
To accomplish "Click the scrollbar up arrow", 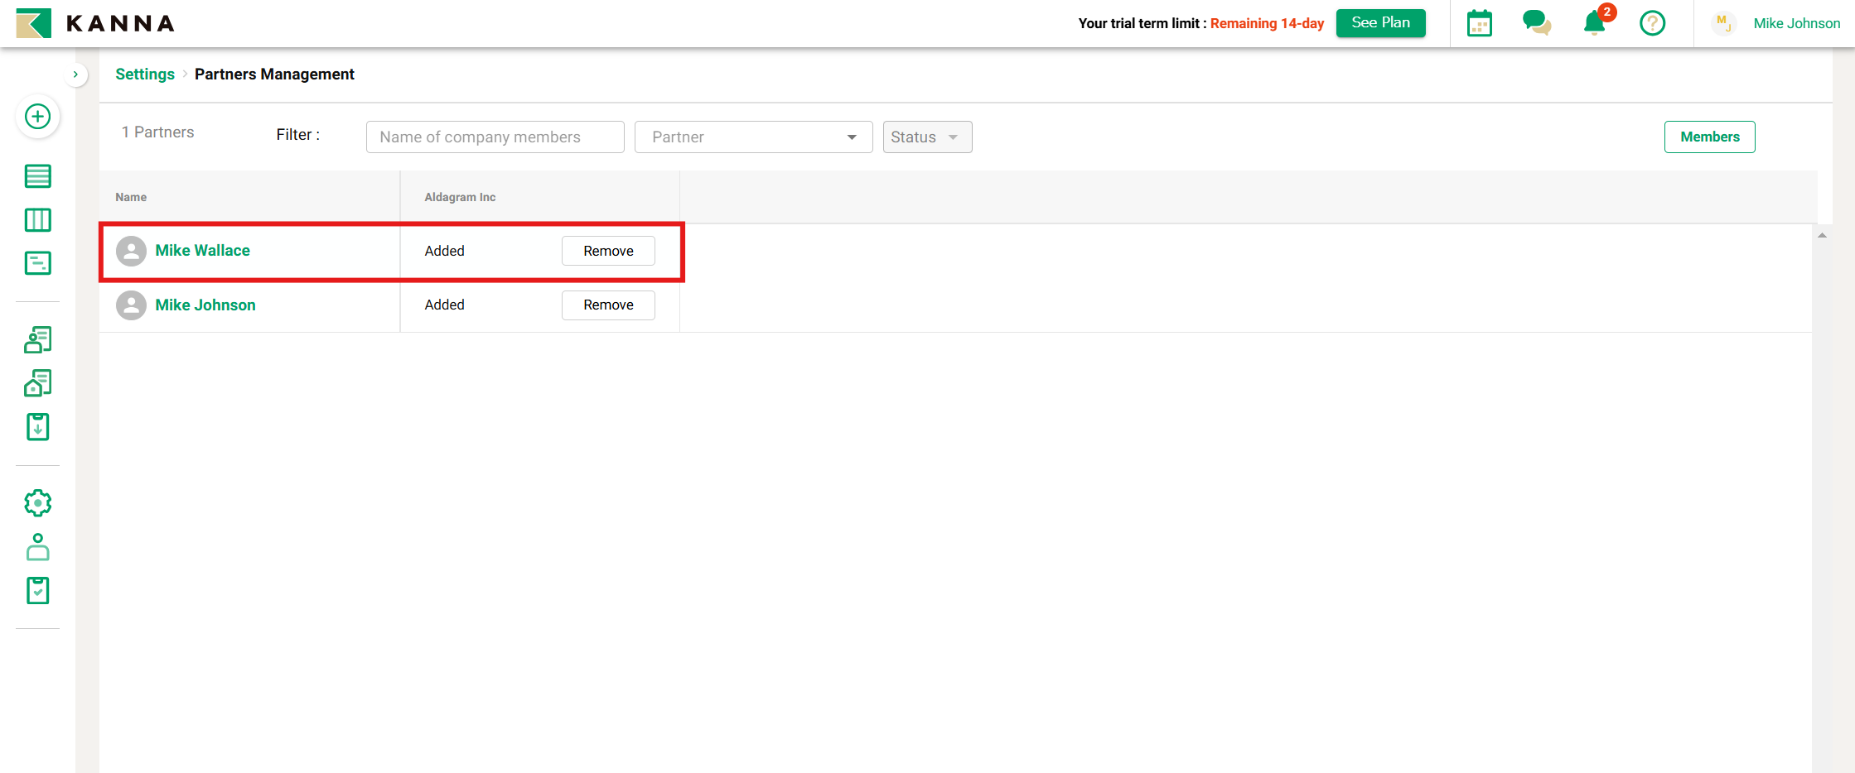I will coord(1822,236).
